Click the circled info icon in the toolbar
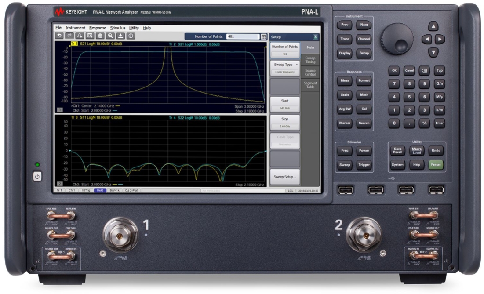The width and height of the screenshot is (484, 294). [131, 36]
